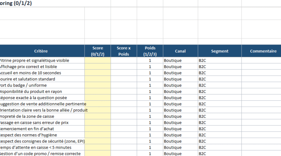Click the Critère column header

(x=41, y=51)
